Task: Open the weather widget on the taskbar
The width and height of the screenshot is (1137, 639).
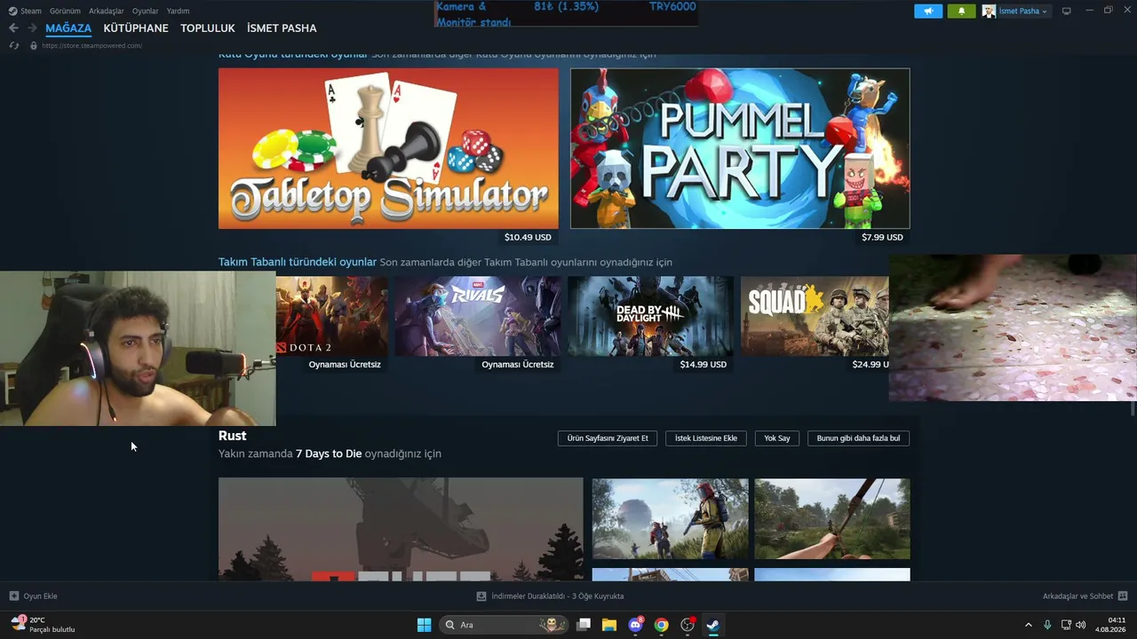Action: (43, 625)
